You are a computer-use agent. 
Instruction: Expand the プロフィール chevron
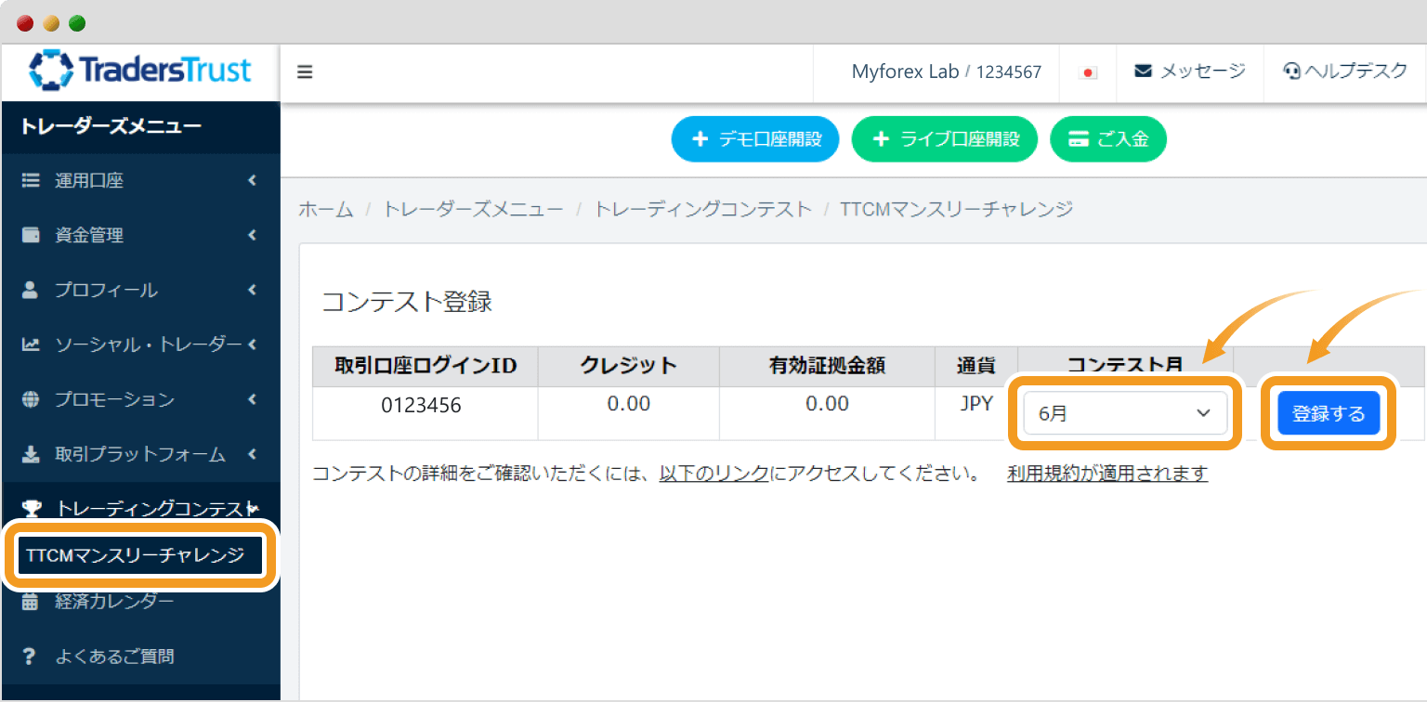(252, 290)
